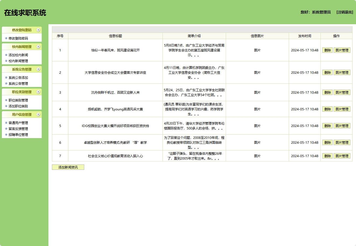This screenshot has width=356, height=246.
Task: Click the icon beside 系统公告管理 item
Action: point(6,84)
